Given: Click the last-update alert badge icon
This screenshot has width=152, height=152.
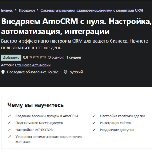Looking at the screenshot, I should (x=3, y=72).
